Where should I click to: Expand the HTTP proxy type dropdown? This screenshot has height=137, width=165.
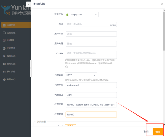pyautogui.click(x=81, y=75)
